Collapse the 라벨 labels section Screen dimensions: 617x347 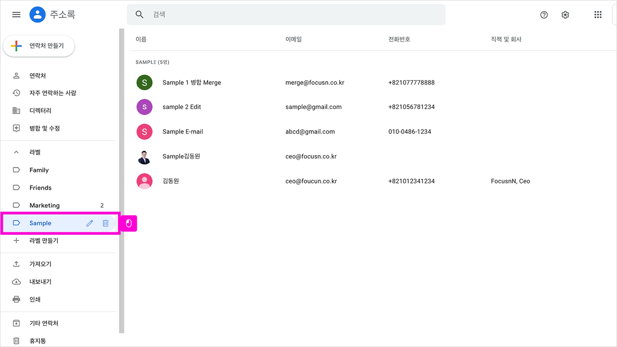point(16,152)
